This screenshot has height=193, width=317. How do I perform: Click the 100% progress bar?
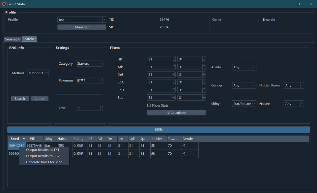[x=158, y=130]
